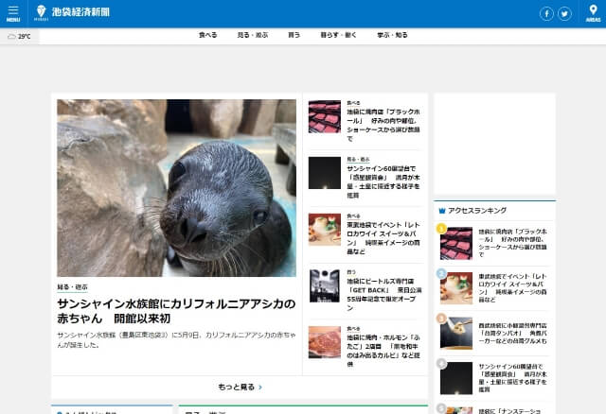This screenshot has height=414, width=606.
Task: Click the cloud weather icon showing 29°C
Action: point(11,36)
